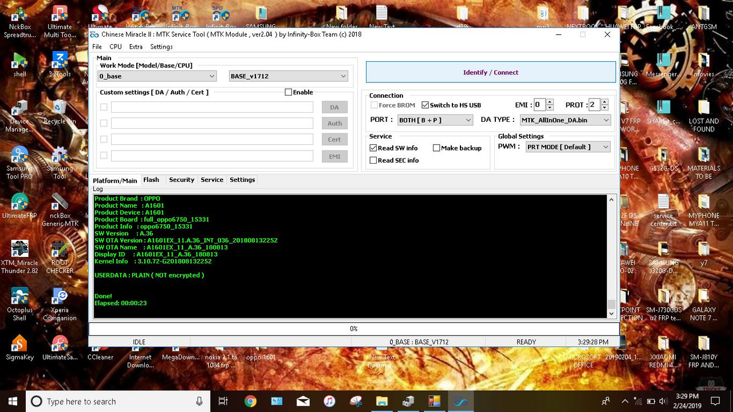The height and width of the screenshot is (412, 733).
Task: Open the service center.txt file
Action: [664, 211]
